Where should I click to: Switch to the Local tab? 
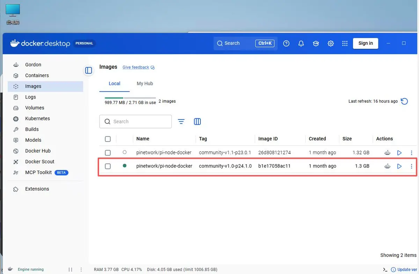click(x=115, y=83)
